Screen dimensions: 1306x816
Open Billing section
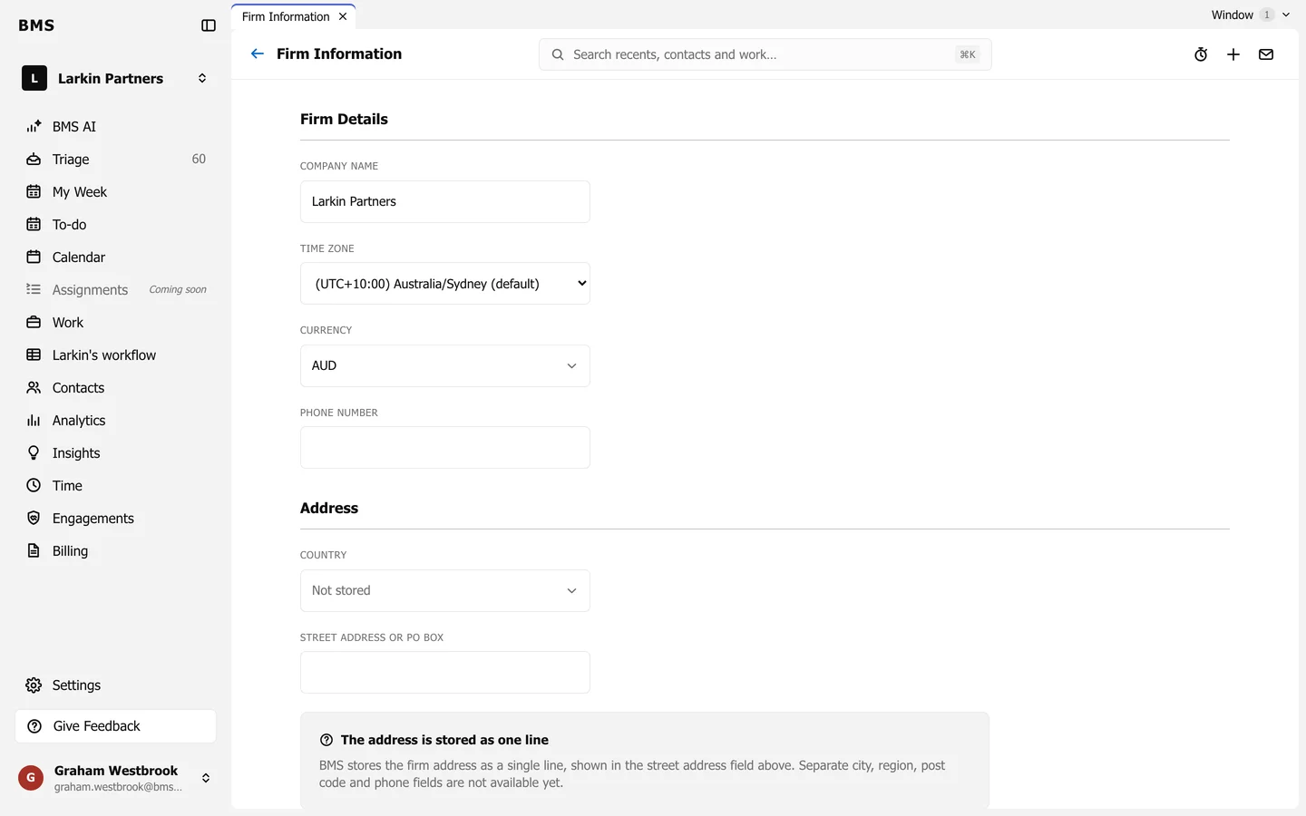[115, 551]
